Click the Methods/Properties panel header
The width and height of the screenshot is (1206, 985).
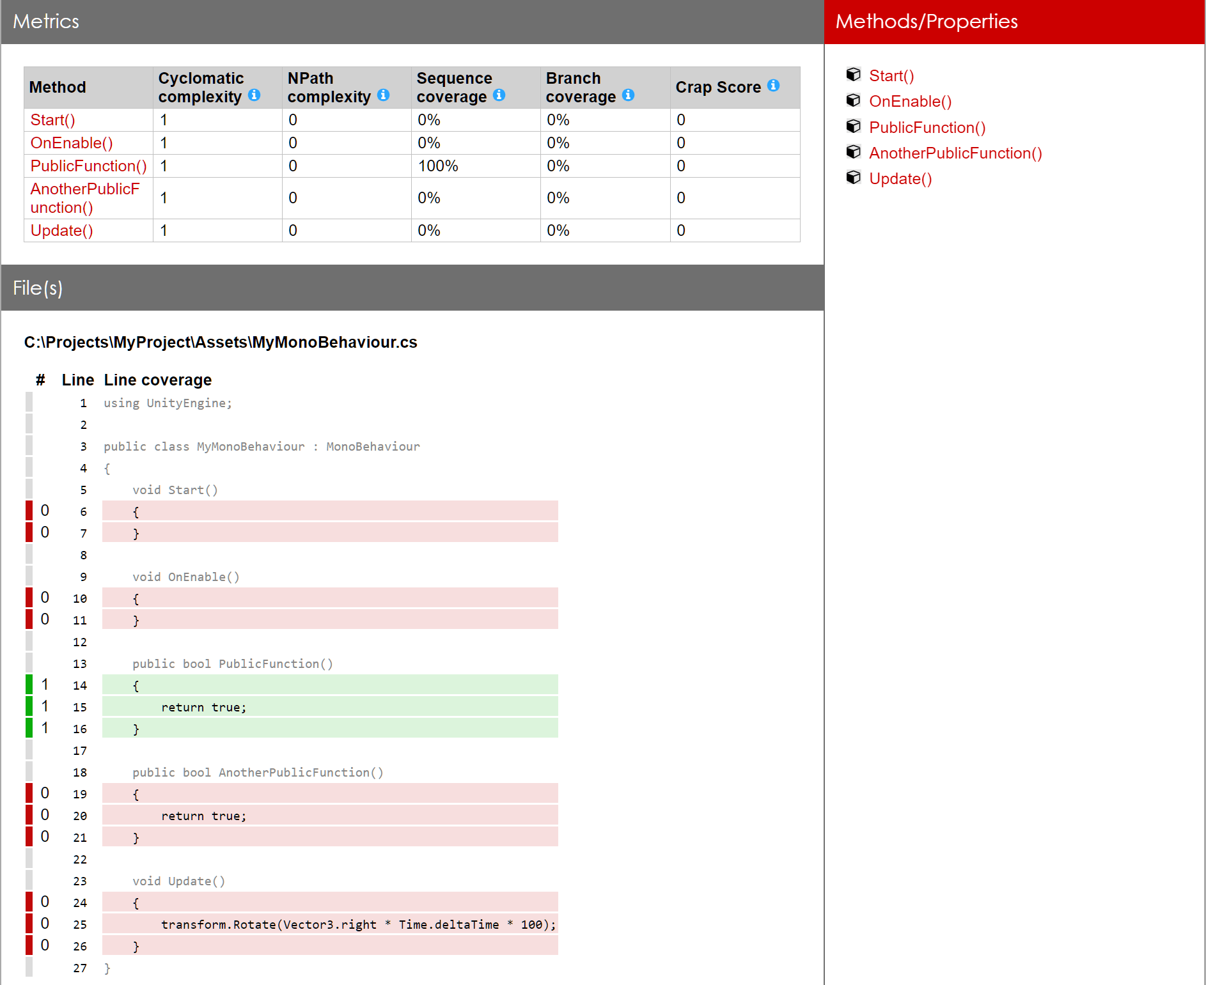[x=927, y=21]
